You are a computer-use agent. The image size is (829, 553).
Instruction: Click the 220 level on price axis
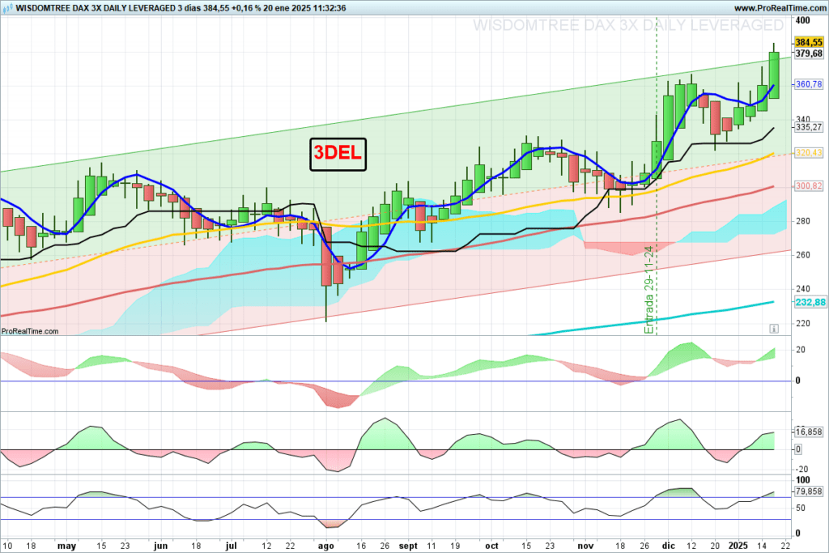pyautogui.click(x=802, y=323)
